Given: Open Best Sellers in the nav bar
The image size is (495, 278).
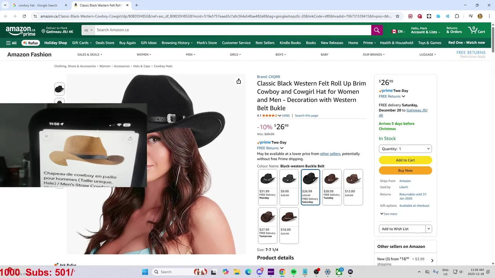Looking at the screenshot, I should [265, 43].
